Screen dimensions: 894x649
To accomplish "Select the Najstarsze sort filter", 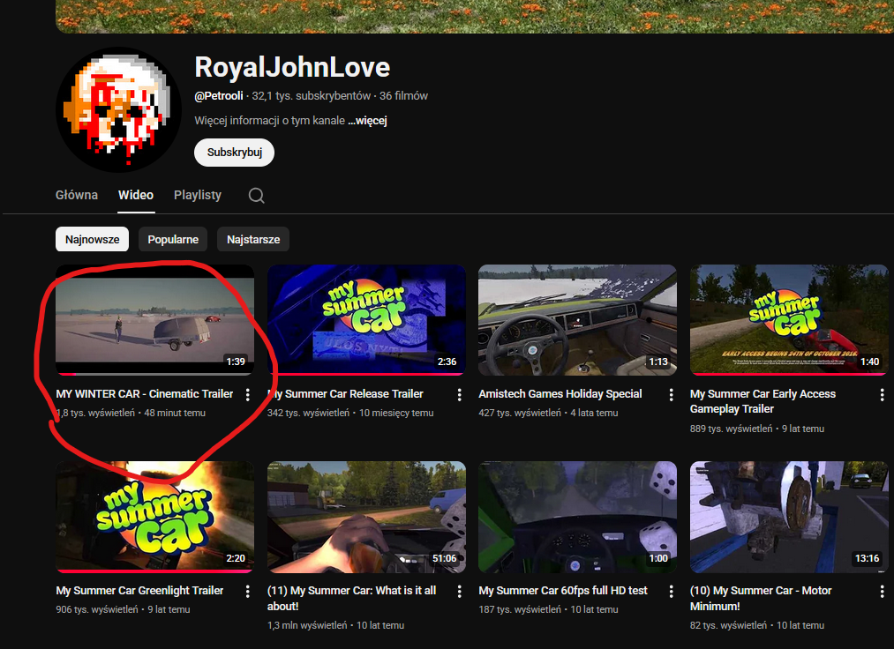I will 253,239.
